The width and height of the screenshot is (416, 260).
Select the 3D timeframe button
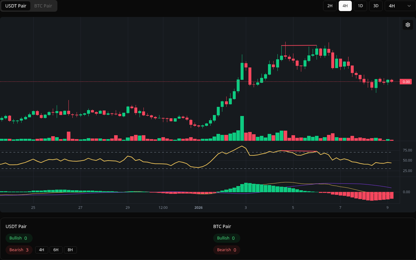click(x=375, y=6)
